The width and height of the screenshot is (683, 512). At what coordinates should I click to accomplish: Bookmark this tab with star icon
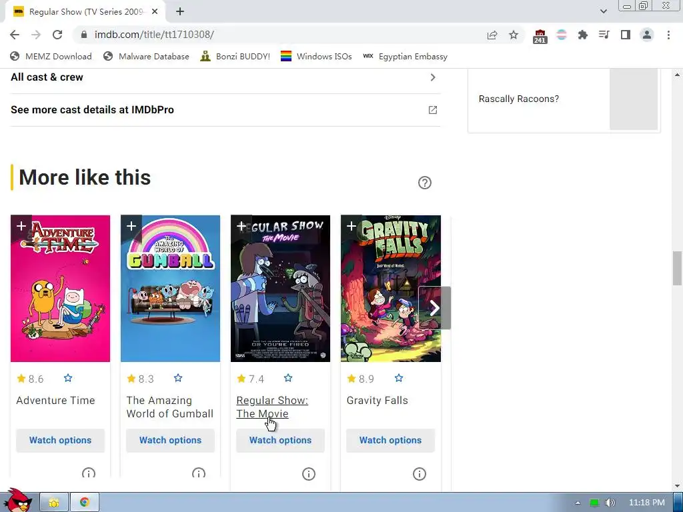point(514,35)
